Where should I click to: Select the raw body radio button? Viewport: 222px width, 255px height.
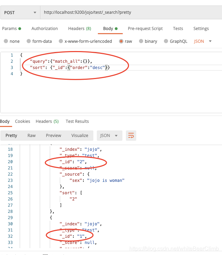click(121, 41)
